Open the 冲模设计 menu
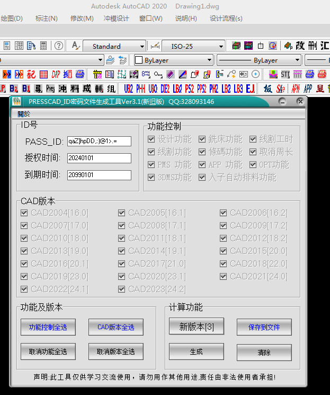 (x=117, y=19)
